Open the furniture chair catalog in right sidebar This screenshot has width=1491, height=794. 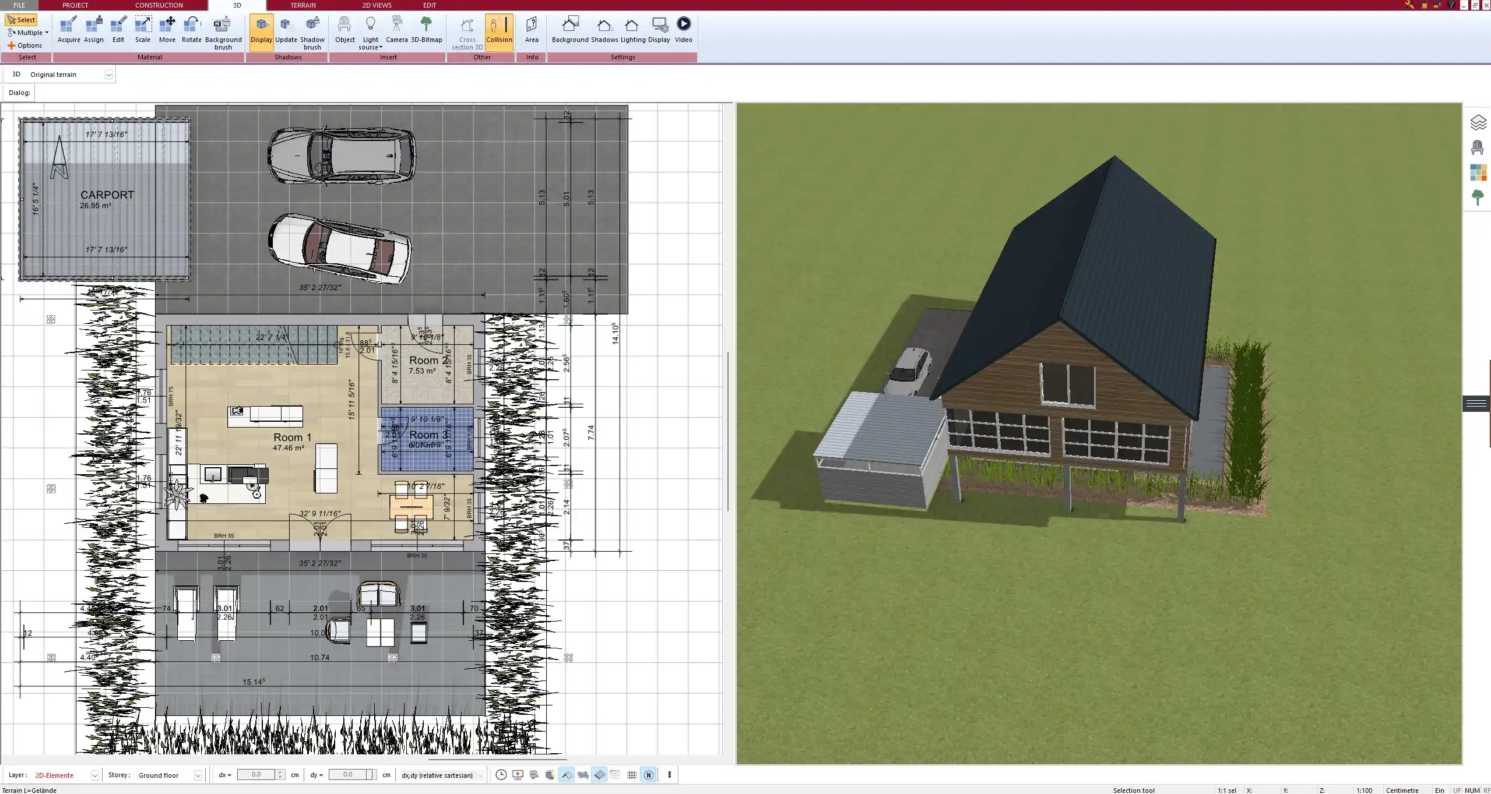click(x=1478, y=147)
